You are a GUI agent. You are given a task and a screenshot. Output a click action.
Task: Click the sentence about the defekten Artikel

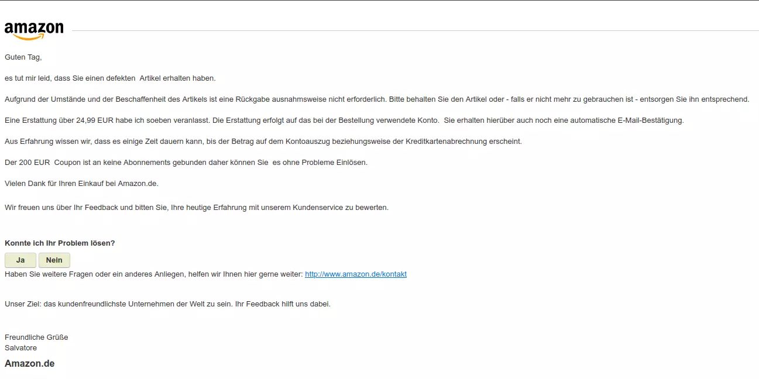[x=110, y=78]
